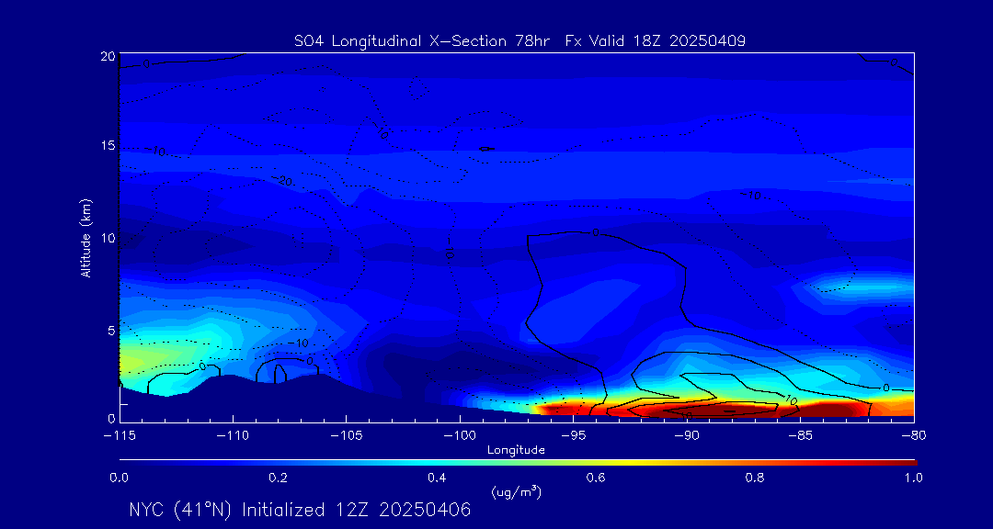The image size is (993, 529).
Task: Click the longitude tick label '-80'
Action: tap(914, 436)
